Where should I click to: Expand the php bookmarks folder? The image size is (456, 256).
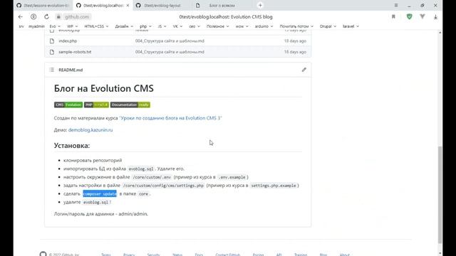click(x=145, y=26)
